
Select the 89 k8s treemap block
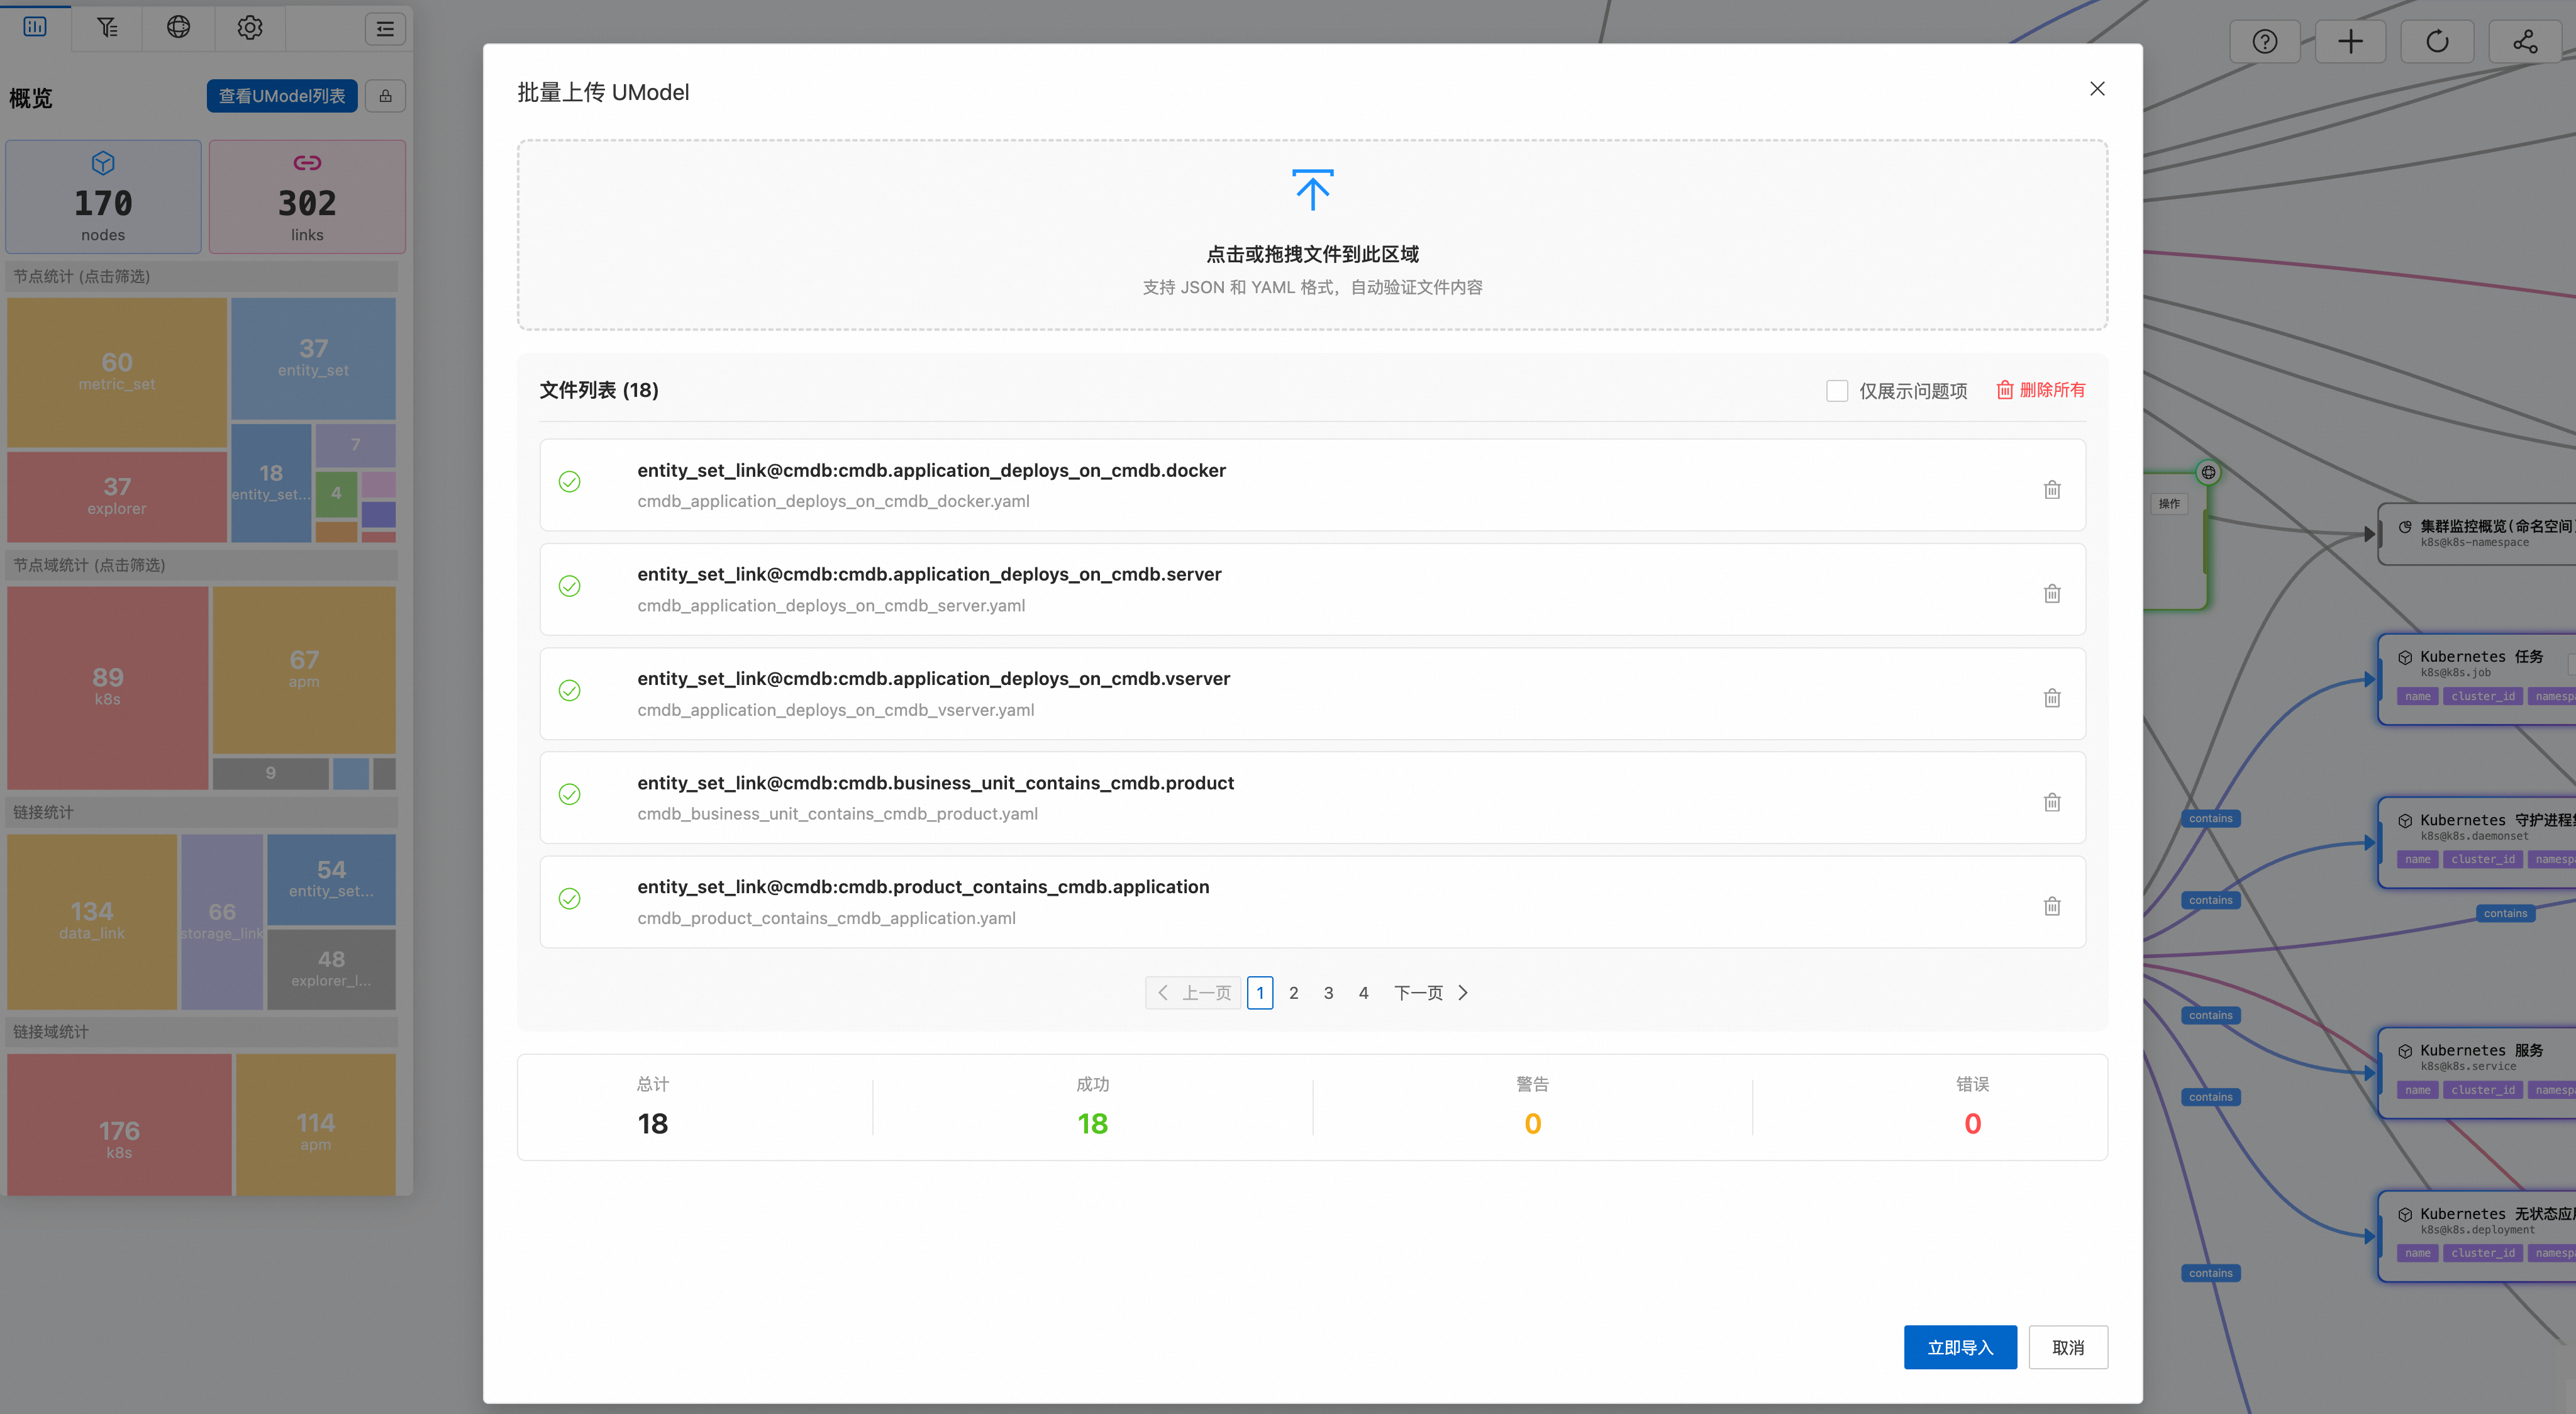click(x=108, y=687)
